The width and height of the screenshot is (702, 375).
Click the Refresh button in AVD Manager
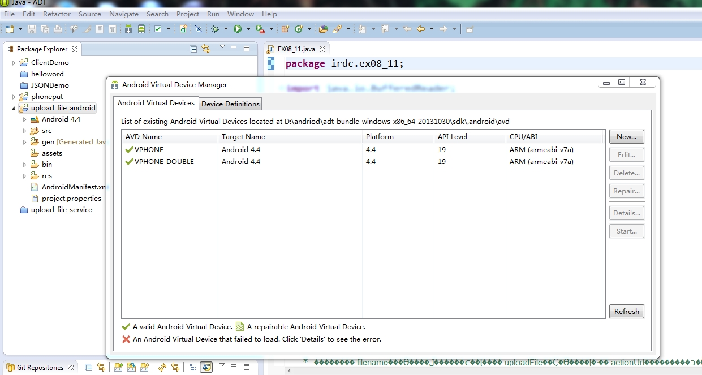[626, 311]
